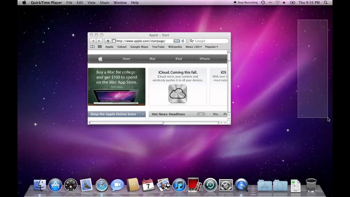
Task: Open the YouTube bookmark
Action: click(x=158, y=47)
